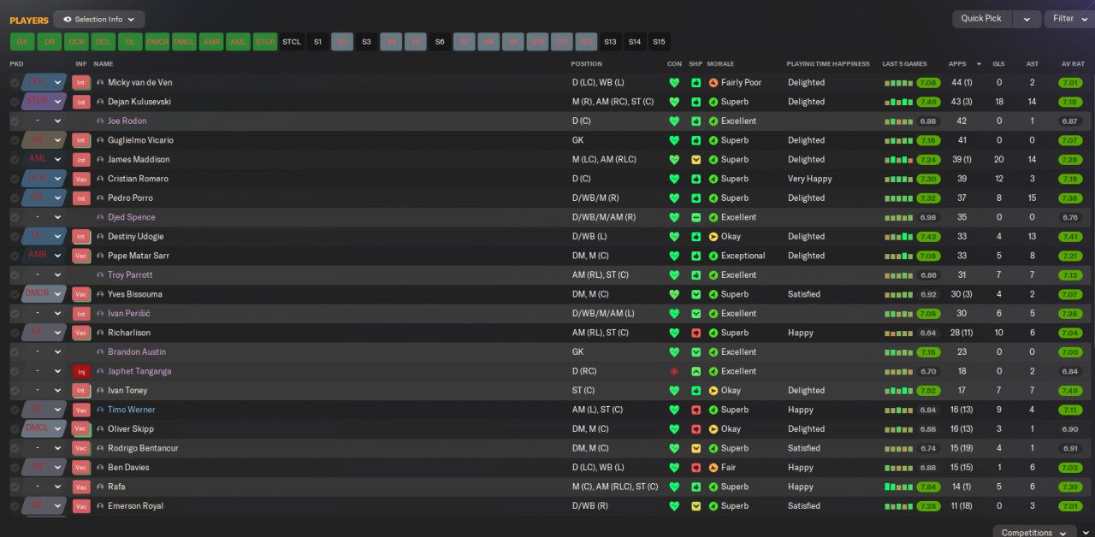The image size is (1095, 537).
Task: Click the red sharpness icon for Richarlison
Action: tap(696, 333)
